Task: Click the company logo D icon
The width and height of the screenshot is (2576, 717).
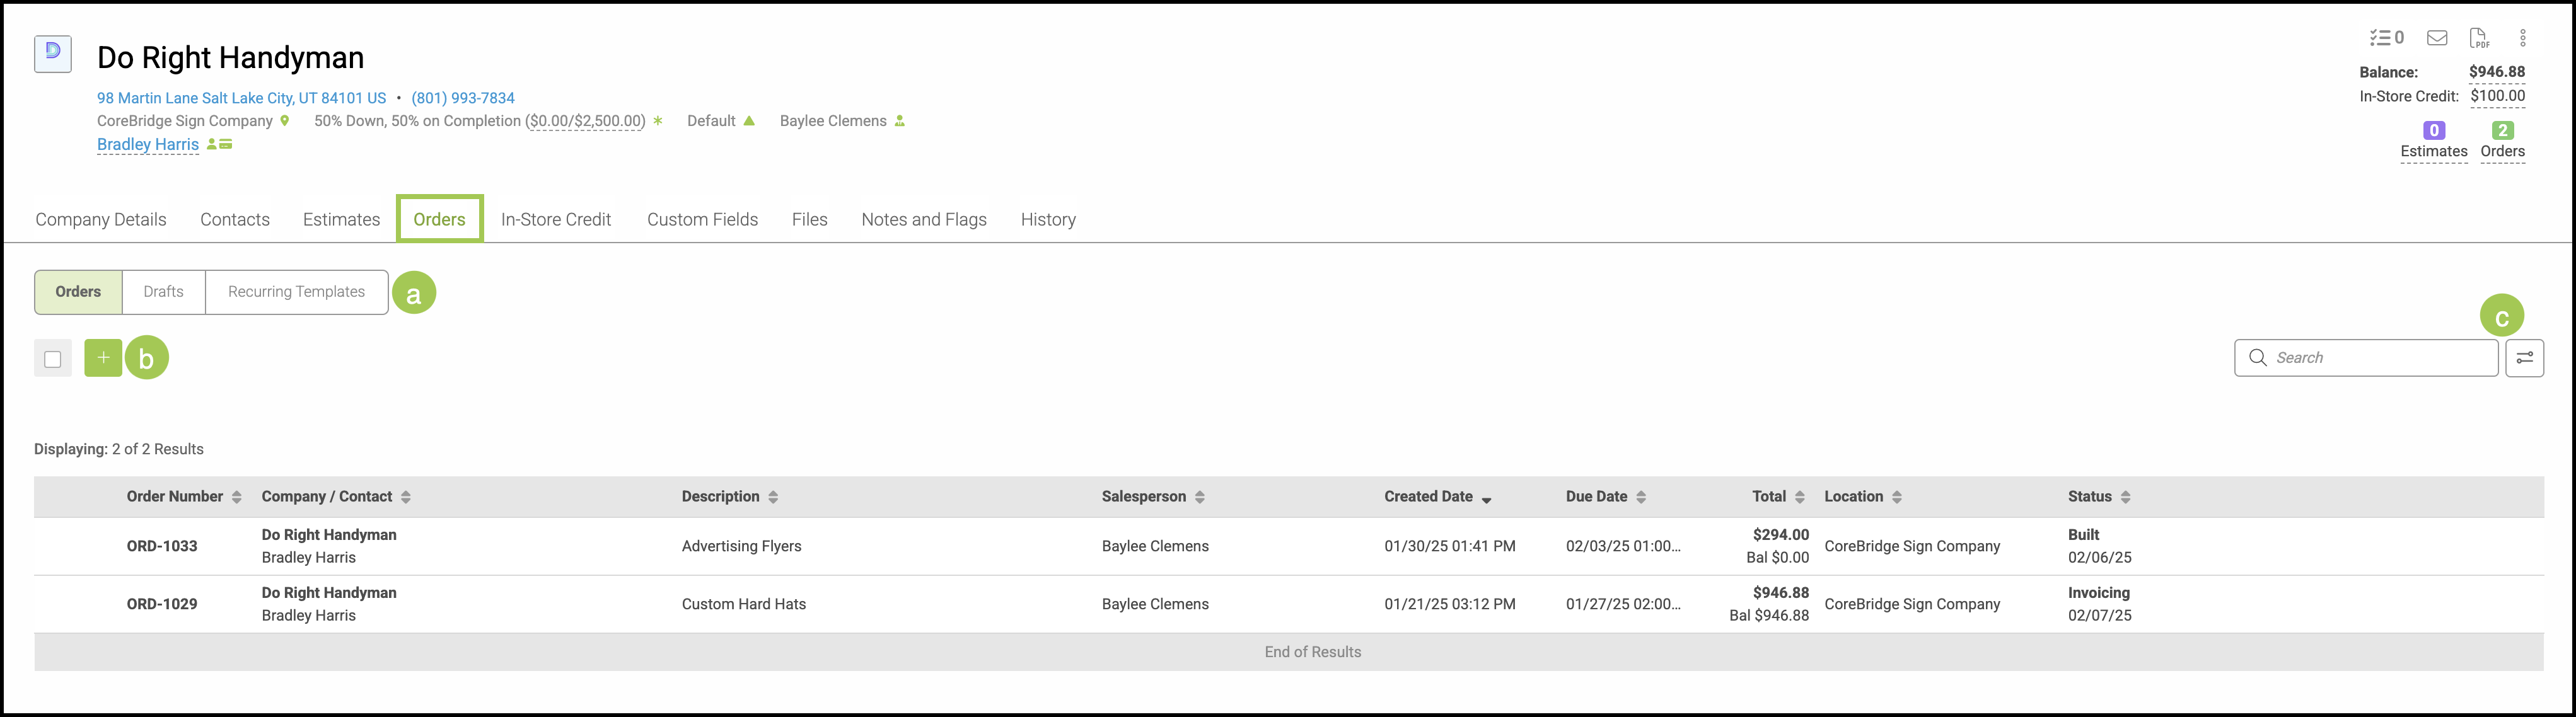Action: click(53, 53)
